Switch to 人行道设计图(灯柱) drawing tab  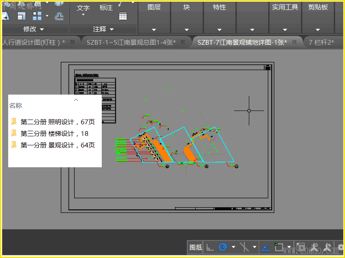click(x=34, y=42)
